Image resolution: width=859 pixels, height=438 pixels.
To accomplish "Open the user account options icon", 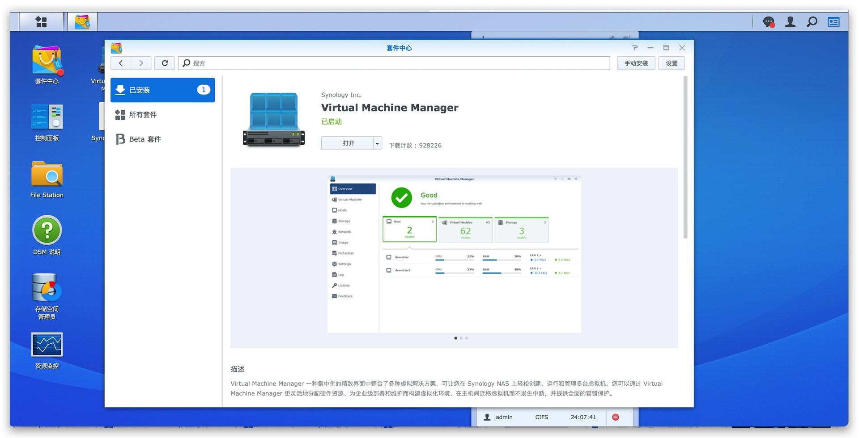I will [x=790, y=22].
